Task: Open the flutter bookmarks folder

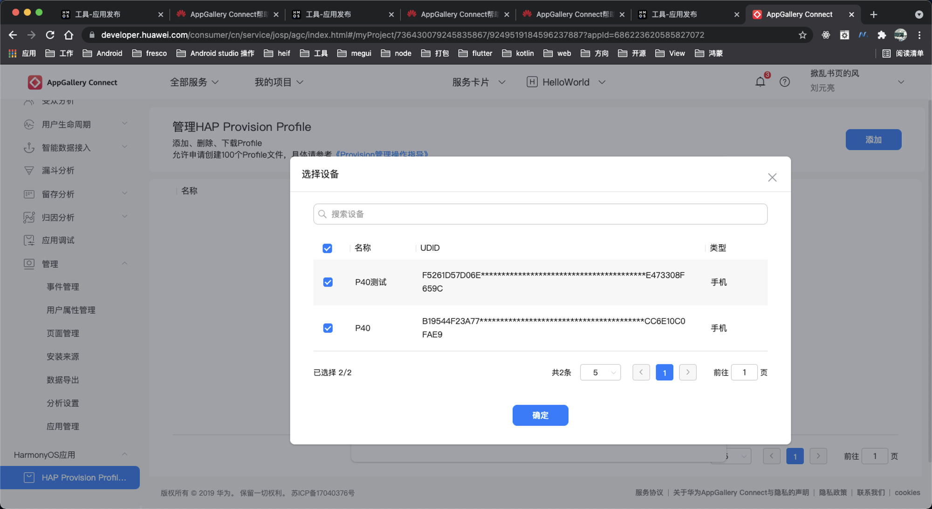Action: coord(475,54)
